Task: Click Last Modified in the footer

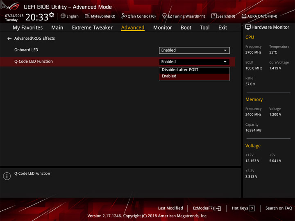Action: (170, 208)
